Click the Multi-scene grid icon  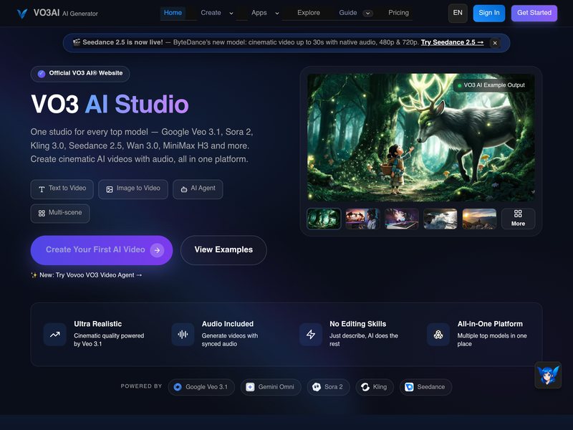[42, 213]
